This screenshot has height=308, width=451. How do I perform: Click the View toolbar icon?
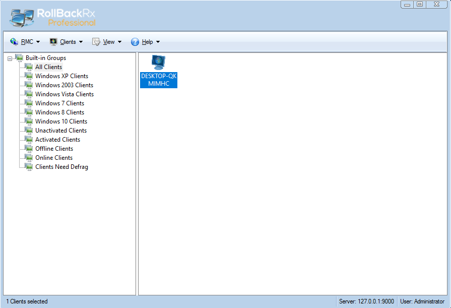click(x=96, y=42)
